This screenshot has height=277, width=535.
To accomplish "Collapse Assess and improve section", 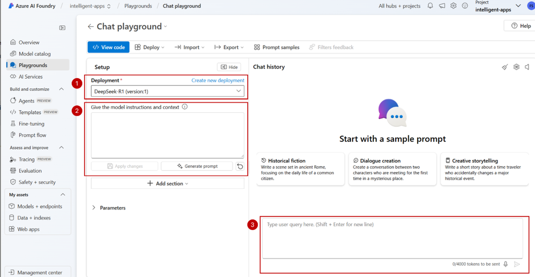I will click(x=62, y=148).
